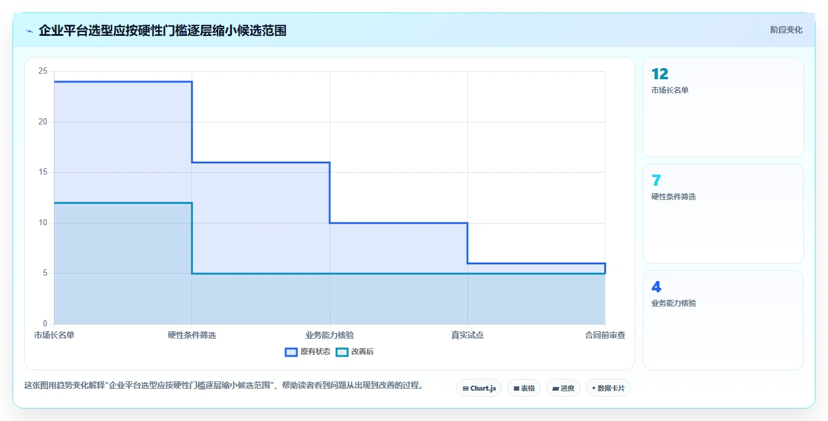Click the y-axis value 15
Screen dimensions: 828x421
pos(43,172)
